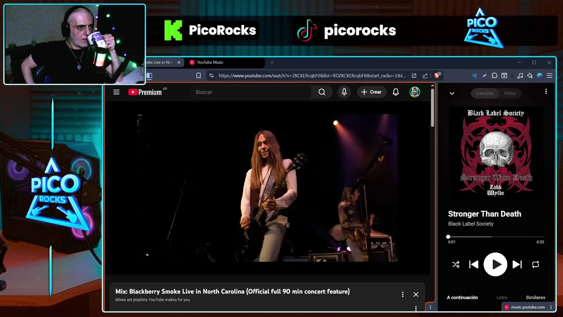Image resolution: width=563 pixels, height=317 pixels.
Task: Click the blue sound waves extension icon
Action: tap(474, 76)
